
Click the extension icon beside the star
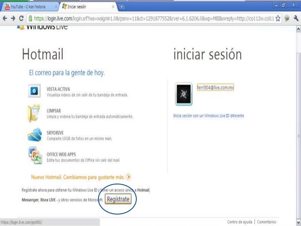click(287, 18)
